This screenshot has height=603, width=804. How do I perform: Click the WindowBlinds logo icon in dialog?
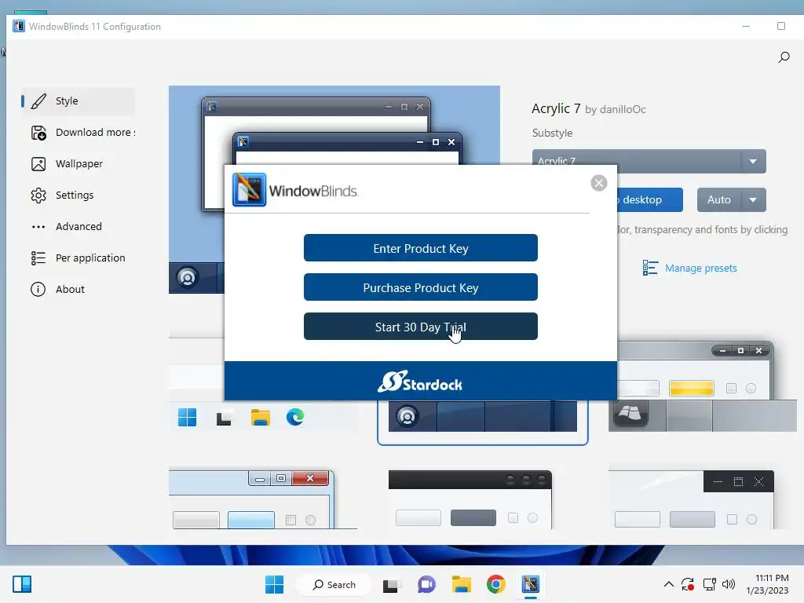click(249, 190)
